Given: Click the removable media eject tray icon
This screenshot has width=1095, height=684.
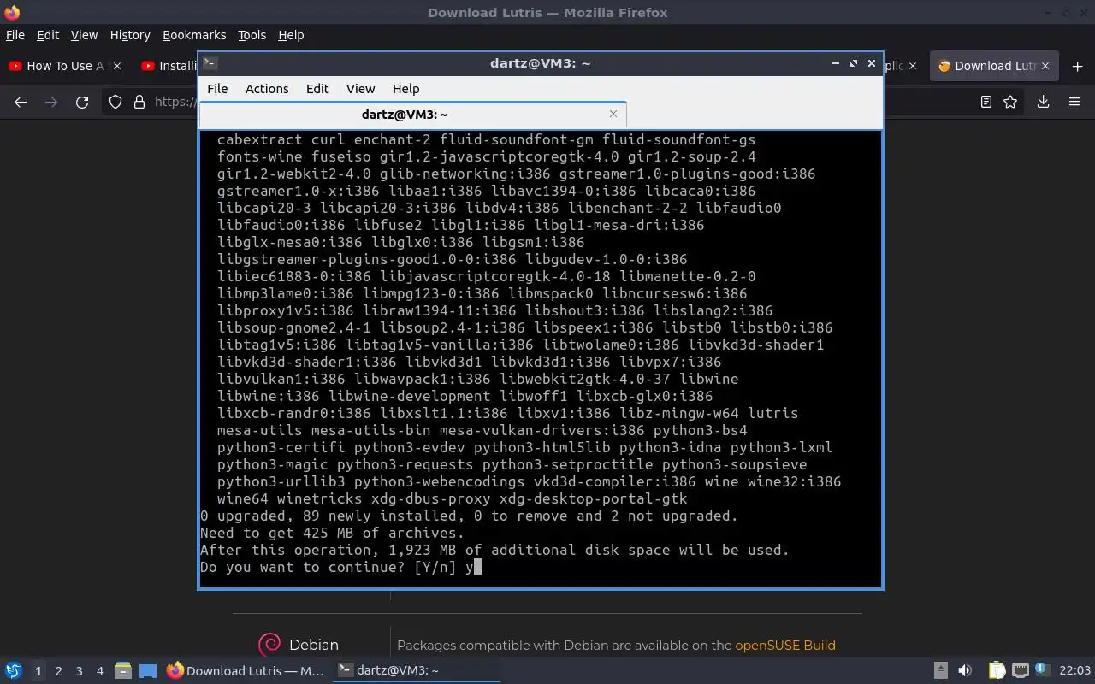Looking at the screenshot, I should [940, 671].
